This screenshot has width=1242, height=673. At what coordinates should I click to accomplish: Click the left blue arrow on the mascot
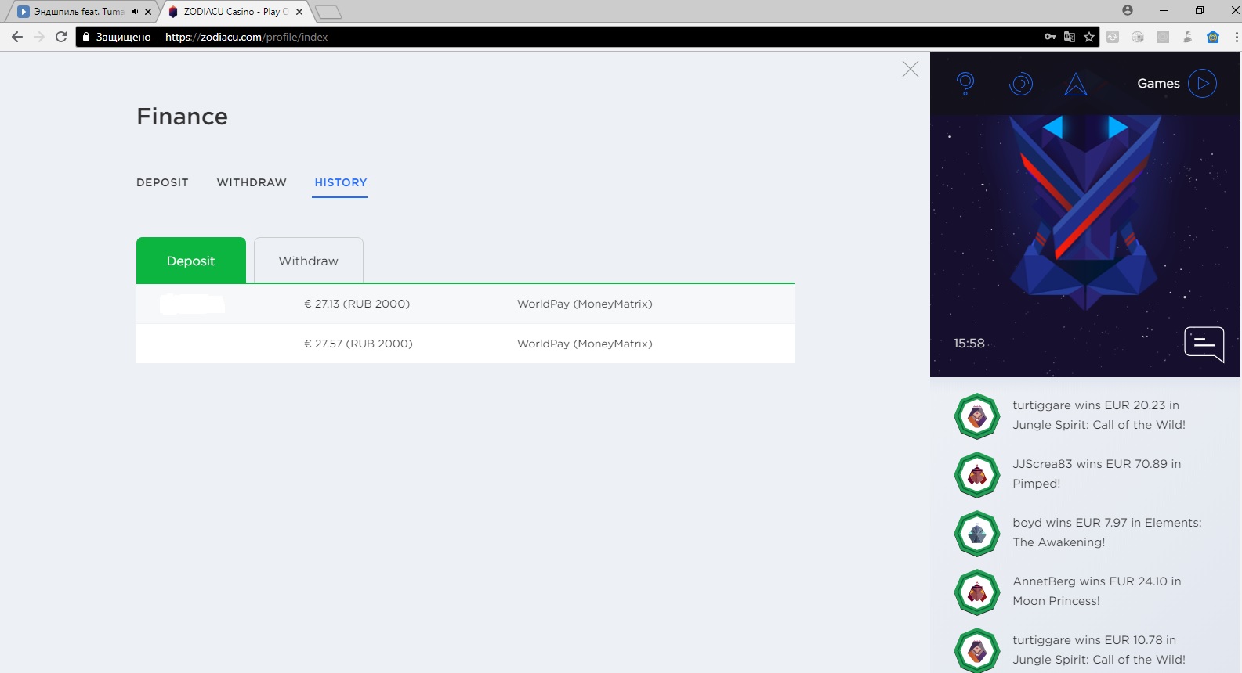[1053, 127]
